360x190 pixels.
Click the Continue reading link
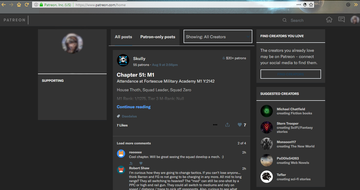pyautogui.click(x=134, y=107)
